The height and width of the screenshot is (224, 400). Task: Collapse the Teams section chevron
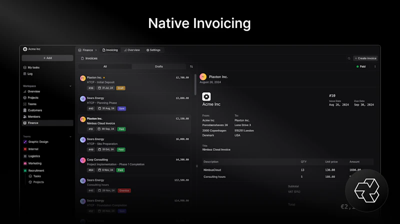(70, 136)
